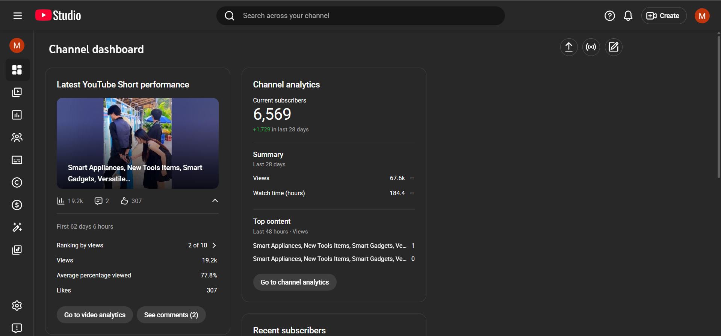The width and height of the screenshot is (721, 336).
Task: Click the Search across your channel field
Action: click(361, 16)
